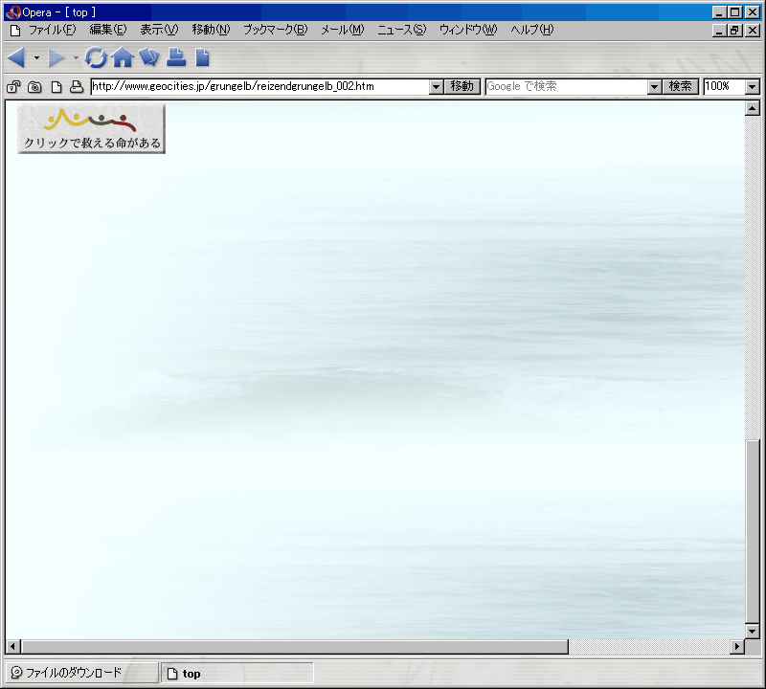Click the horizontal scrollbar left arrow

[12, 647]
